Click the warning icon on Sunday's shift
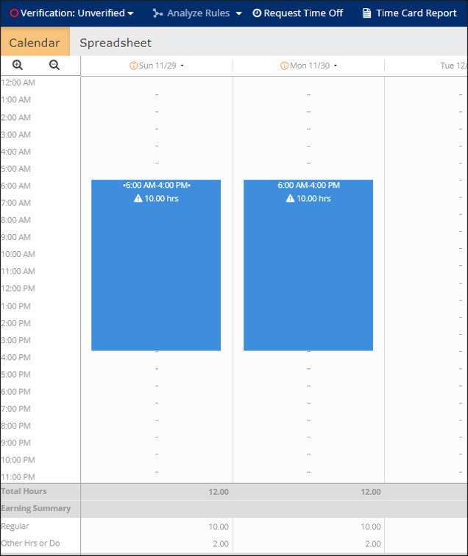This screenshot has width=468, height=556. click(138, 199)
